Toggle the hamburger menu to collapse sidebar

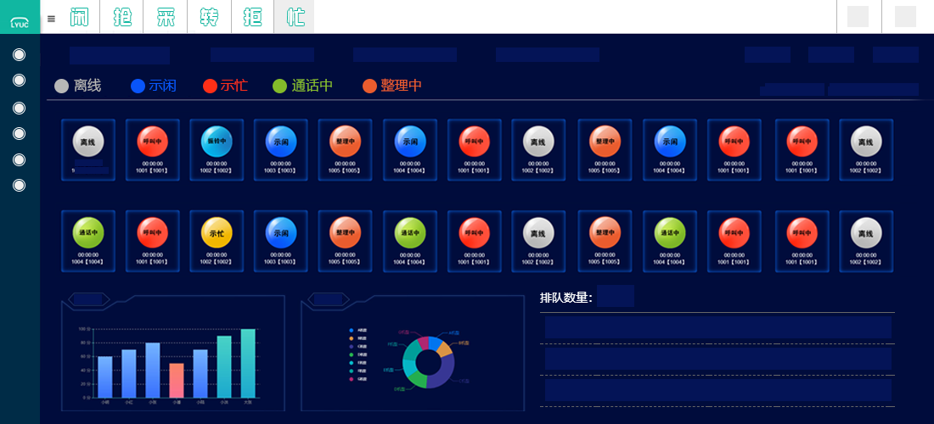click(x=51, y=18)
